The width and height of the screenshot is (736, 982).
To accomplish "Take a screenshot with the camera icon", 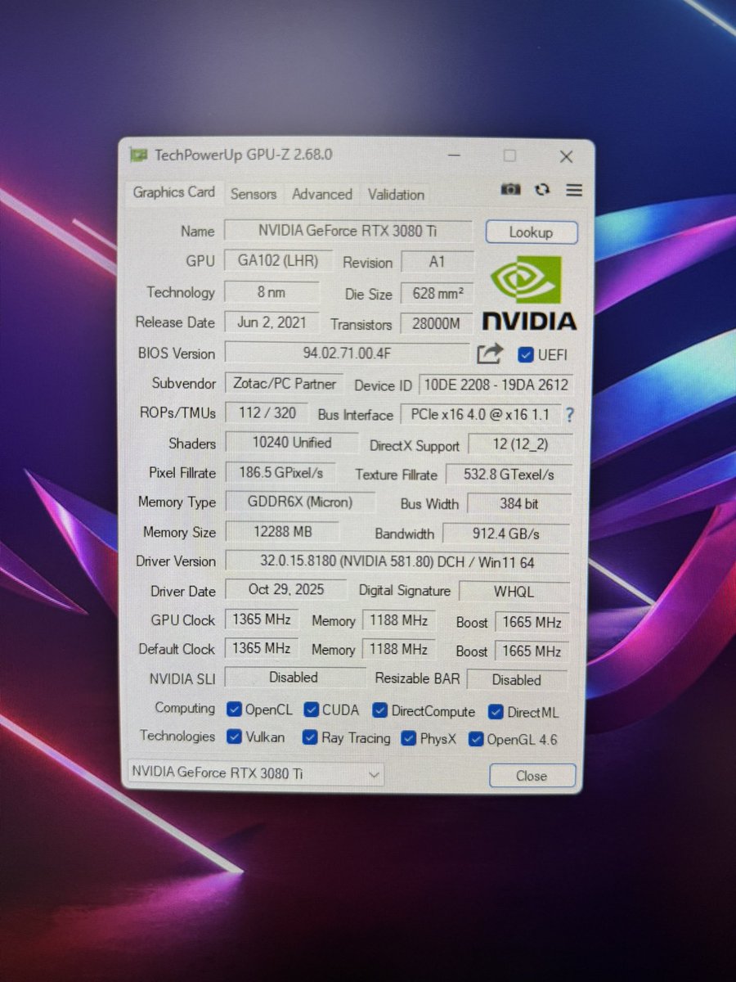I will pos(510,190).
